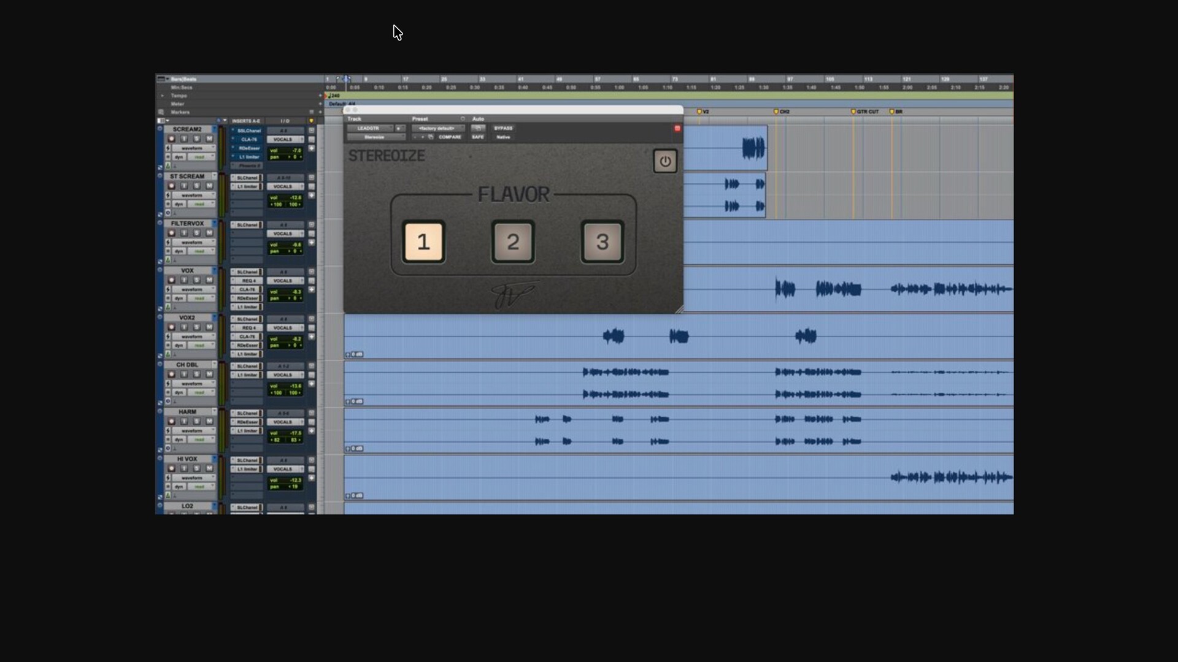Click the SCREAM2 volume value field
Image resolution: width=1178 pixels, height=662 pixels.
292,150
